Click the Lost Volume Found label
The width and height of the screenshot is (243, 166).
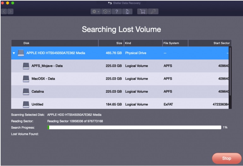(x=25, y=134)
